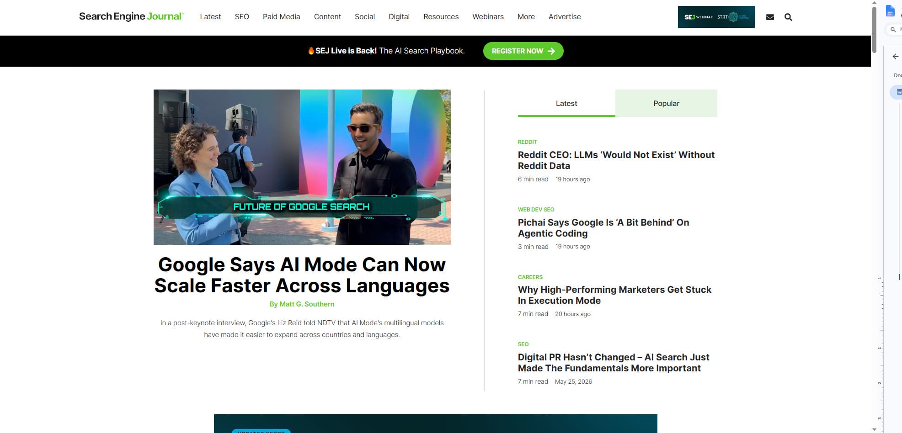Screen dimensions: 902x433
Task: Open the SEO navigation menu item
Action: (242, 17)
